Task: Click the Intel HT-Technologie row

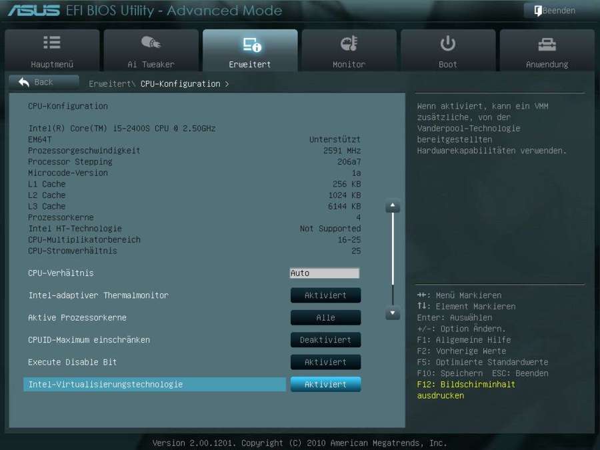Action: pyautogui.click(x=195, y=229)
